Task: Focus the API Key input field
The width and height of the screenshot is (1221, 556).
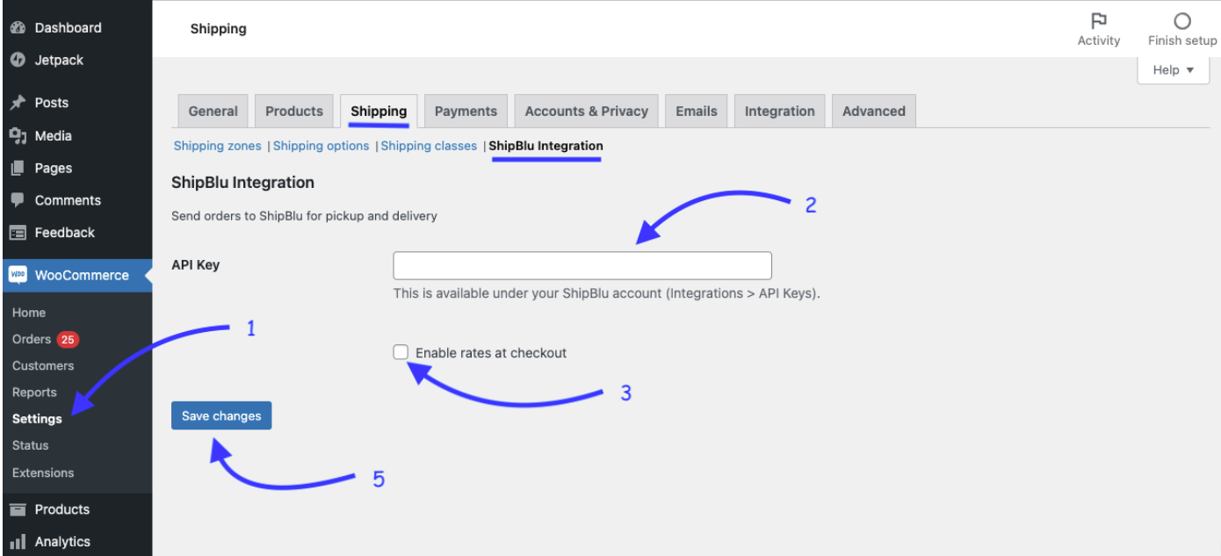Action: [x=582, y=265]
